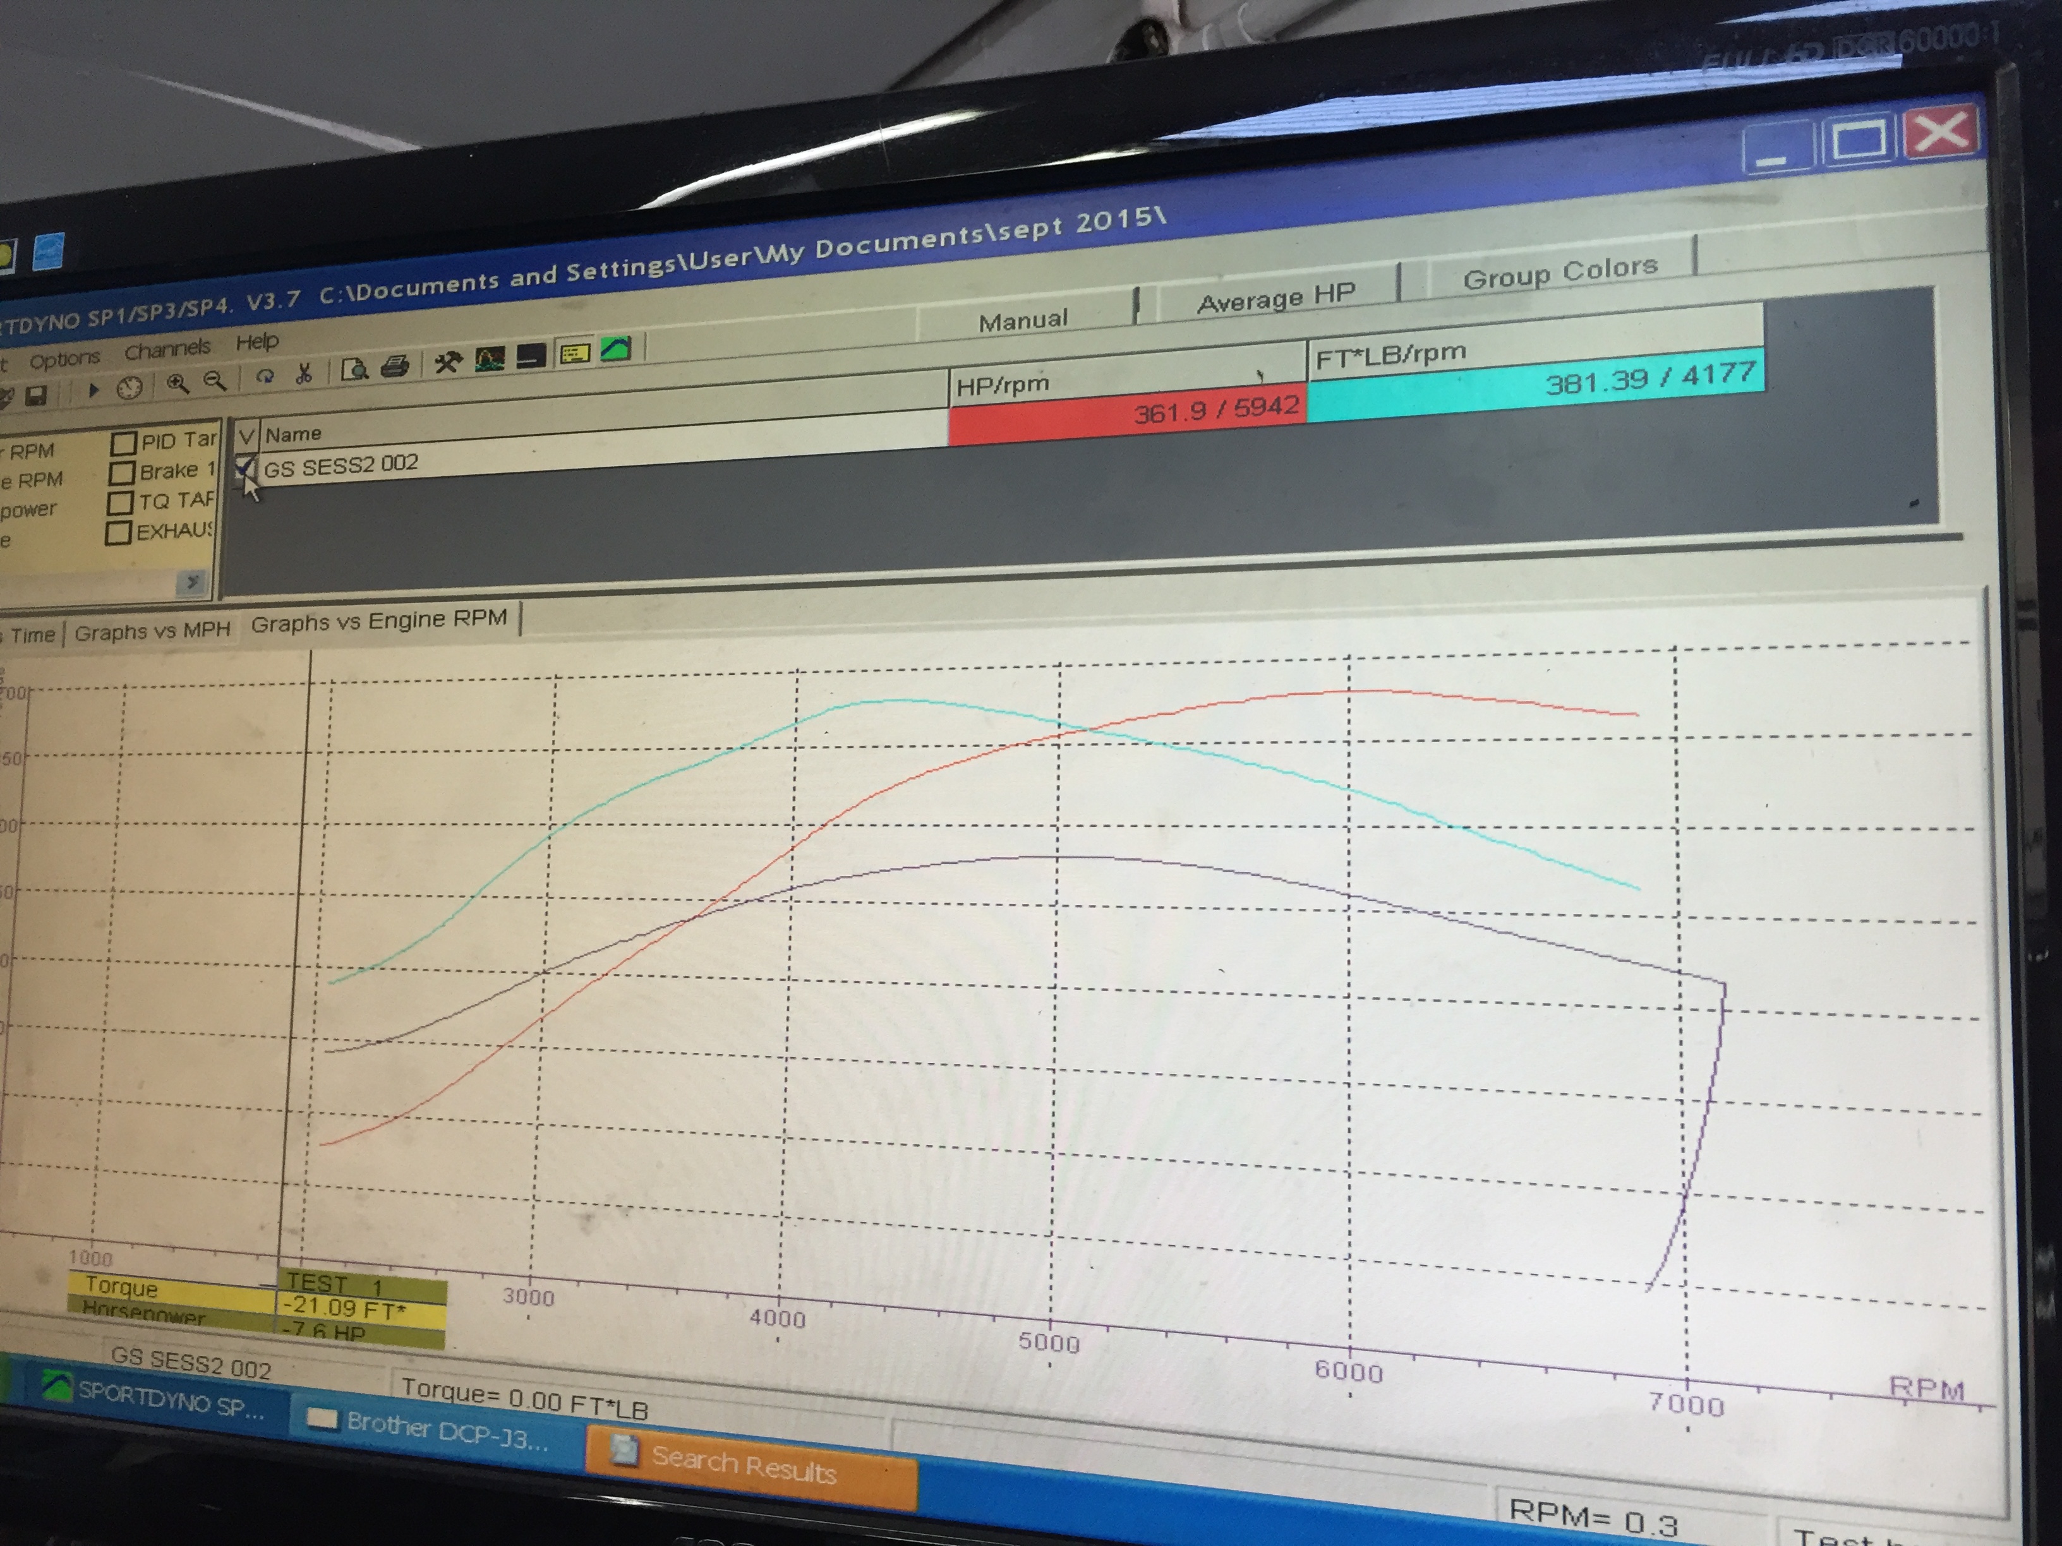The width and height of the screenshot is (2062, 1546).
Task: Open print preview page icon
Action: pos(354,370)
